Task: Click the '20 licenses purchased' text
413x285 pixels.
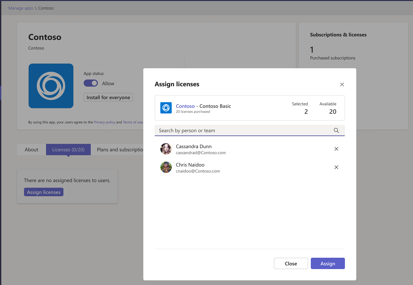Action: pyautogui.click(x=193, y=112)
